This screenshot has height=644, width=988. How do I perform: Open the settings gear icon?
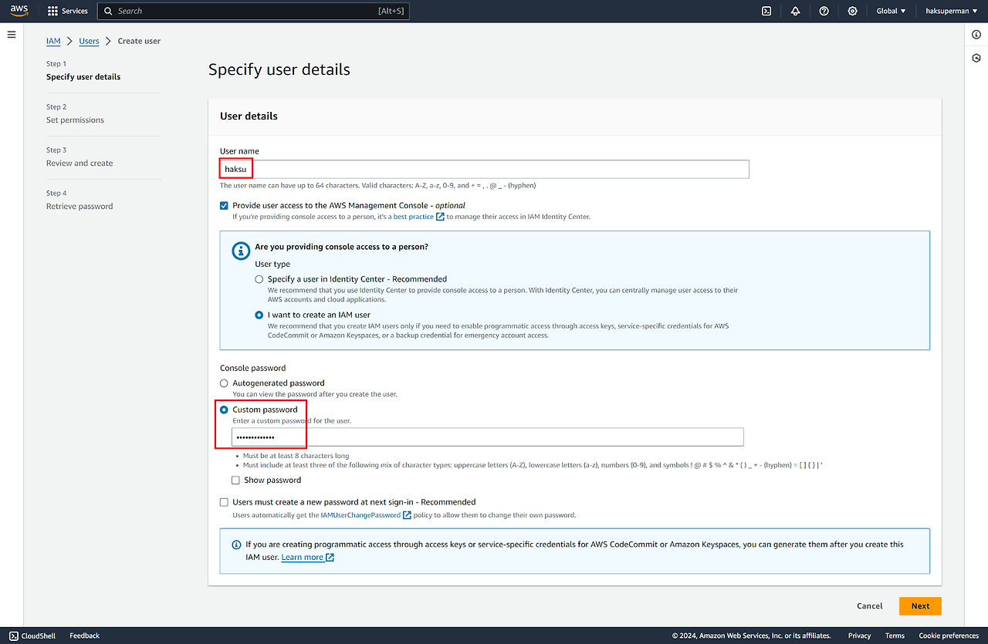pos(852,11)
